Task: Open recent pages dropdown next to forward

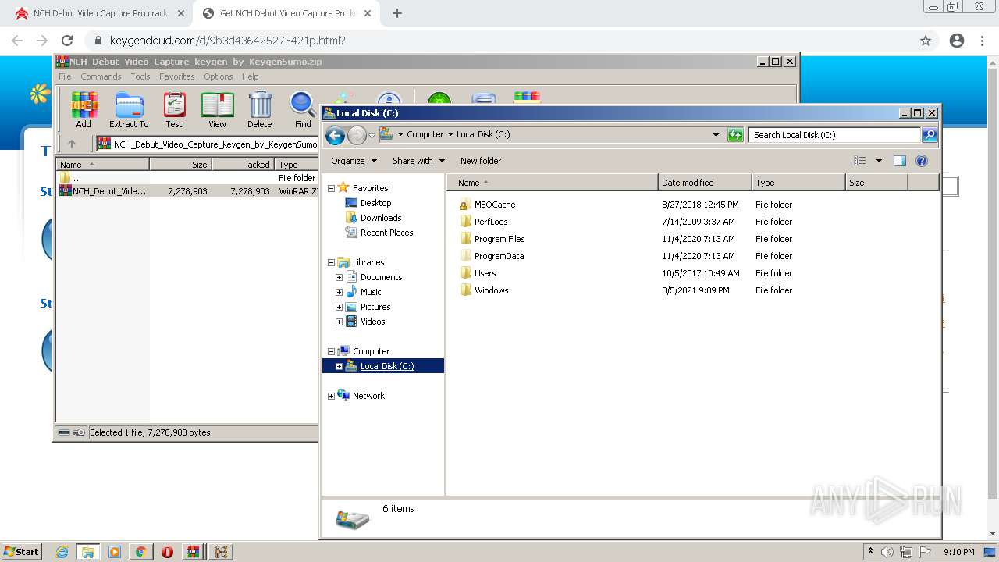Action: [x=372, y=136]
